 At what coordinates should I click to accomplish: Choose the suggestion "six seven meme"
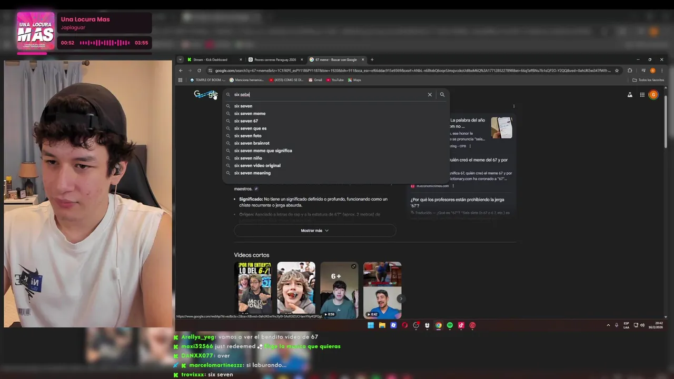[336, 113]
